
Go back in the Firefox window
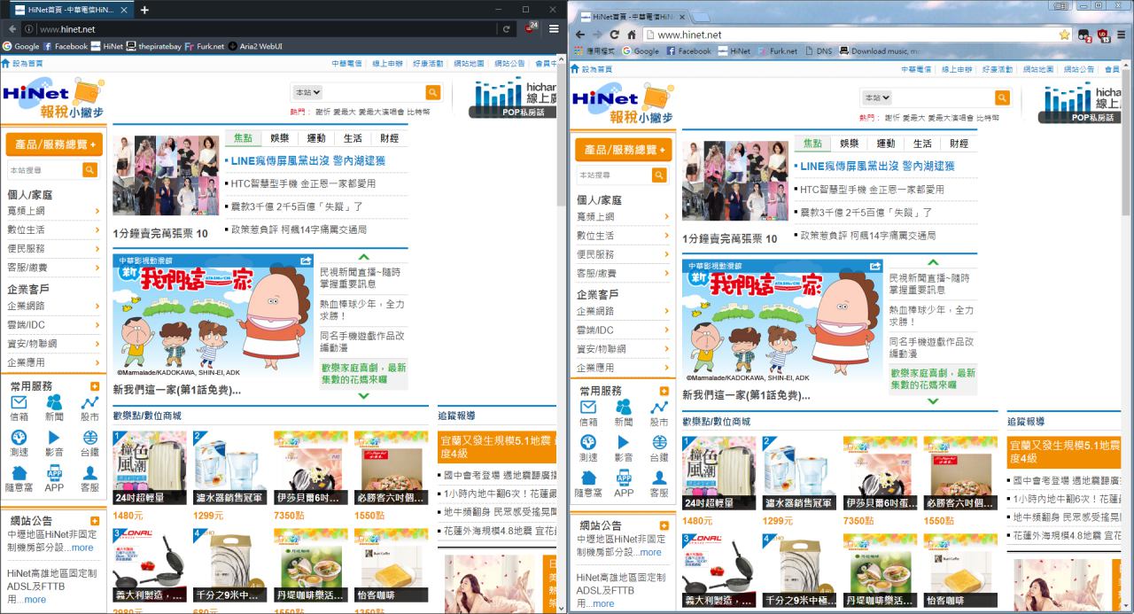12,28
